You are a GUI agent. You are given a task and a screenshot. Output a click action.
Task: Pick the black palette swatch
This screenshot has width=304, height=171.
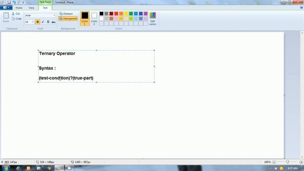click(101, 14)
